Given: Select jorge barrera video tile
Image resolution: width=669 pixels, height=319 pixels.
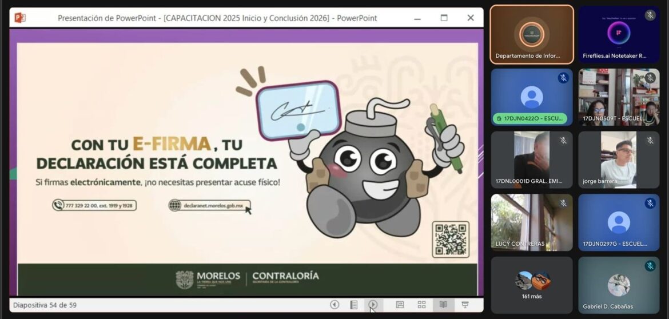Looking at the screenshot, I should (619, 159).
